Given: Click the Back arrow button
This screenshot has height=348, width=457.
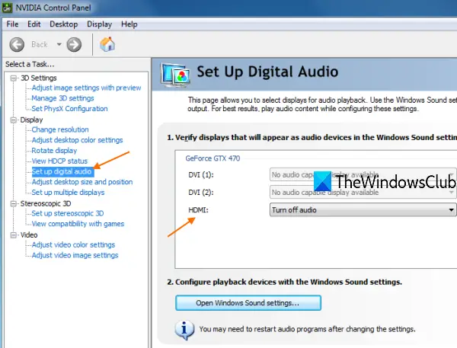Looking at the screenshot, I should click(x=17, y=45).
